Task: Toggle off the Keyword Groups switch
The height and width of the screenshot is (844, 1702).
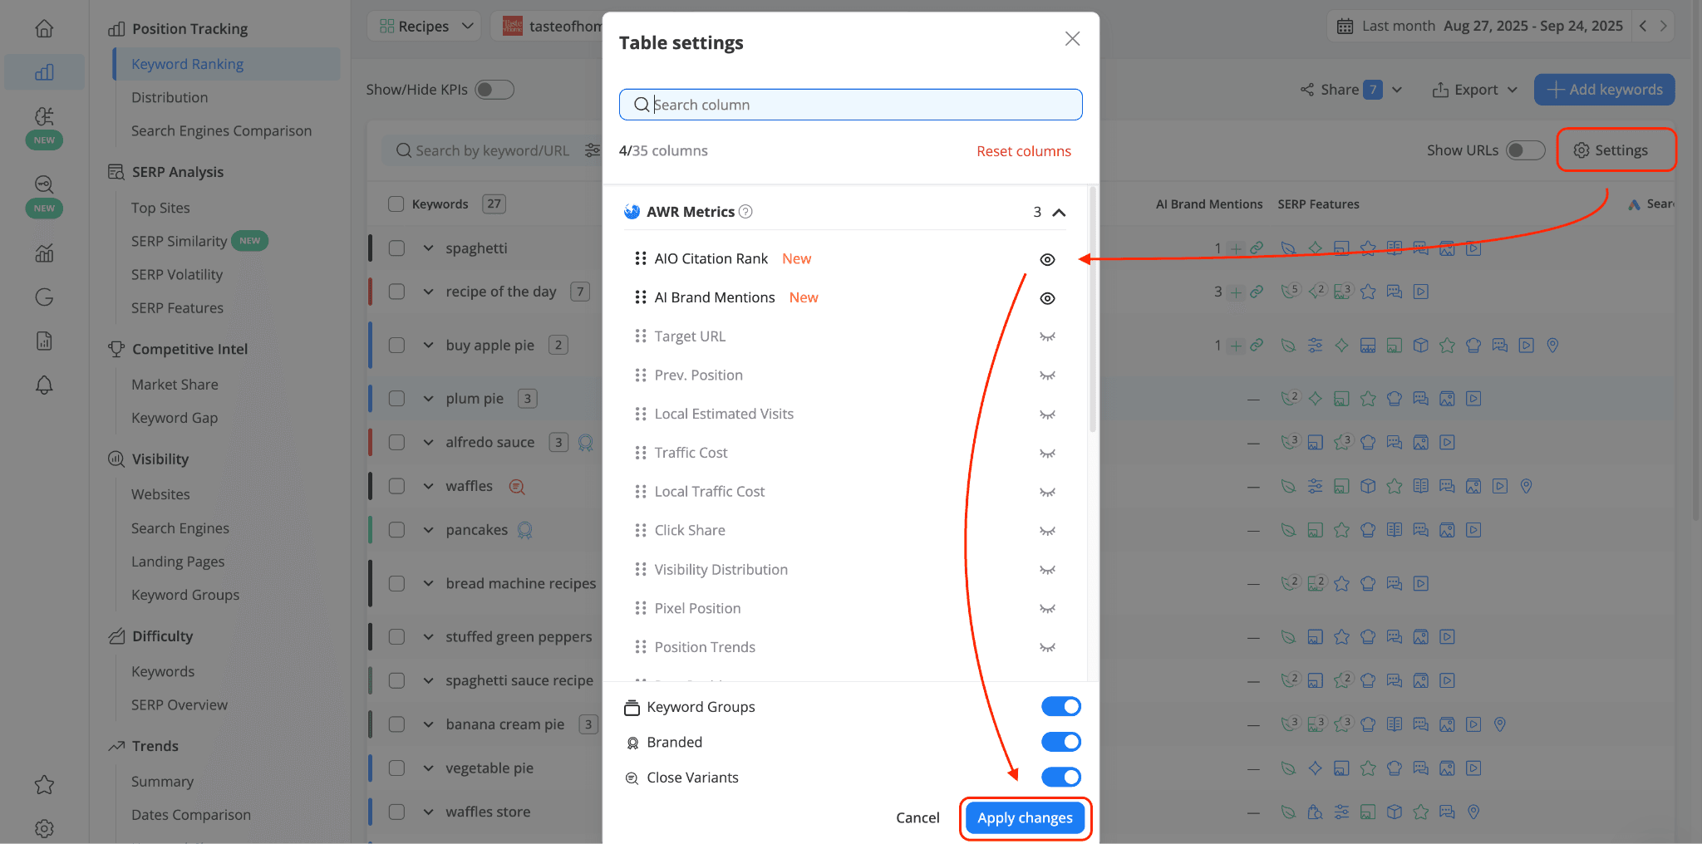Action: tap(1061, 706)
